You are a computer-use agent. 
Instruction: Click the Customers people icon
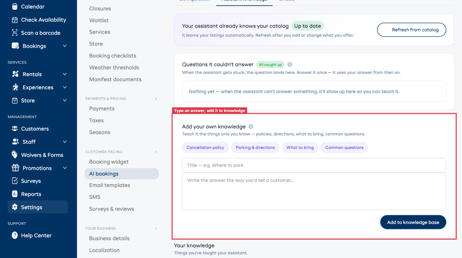click(15, 129)
